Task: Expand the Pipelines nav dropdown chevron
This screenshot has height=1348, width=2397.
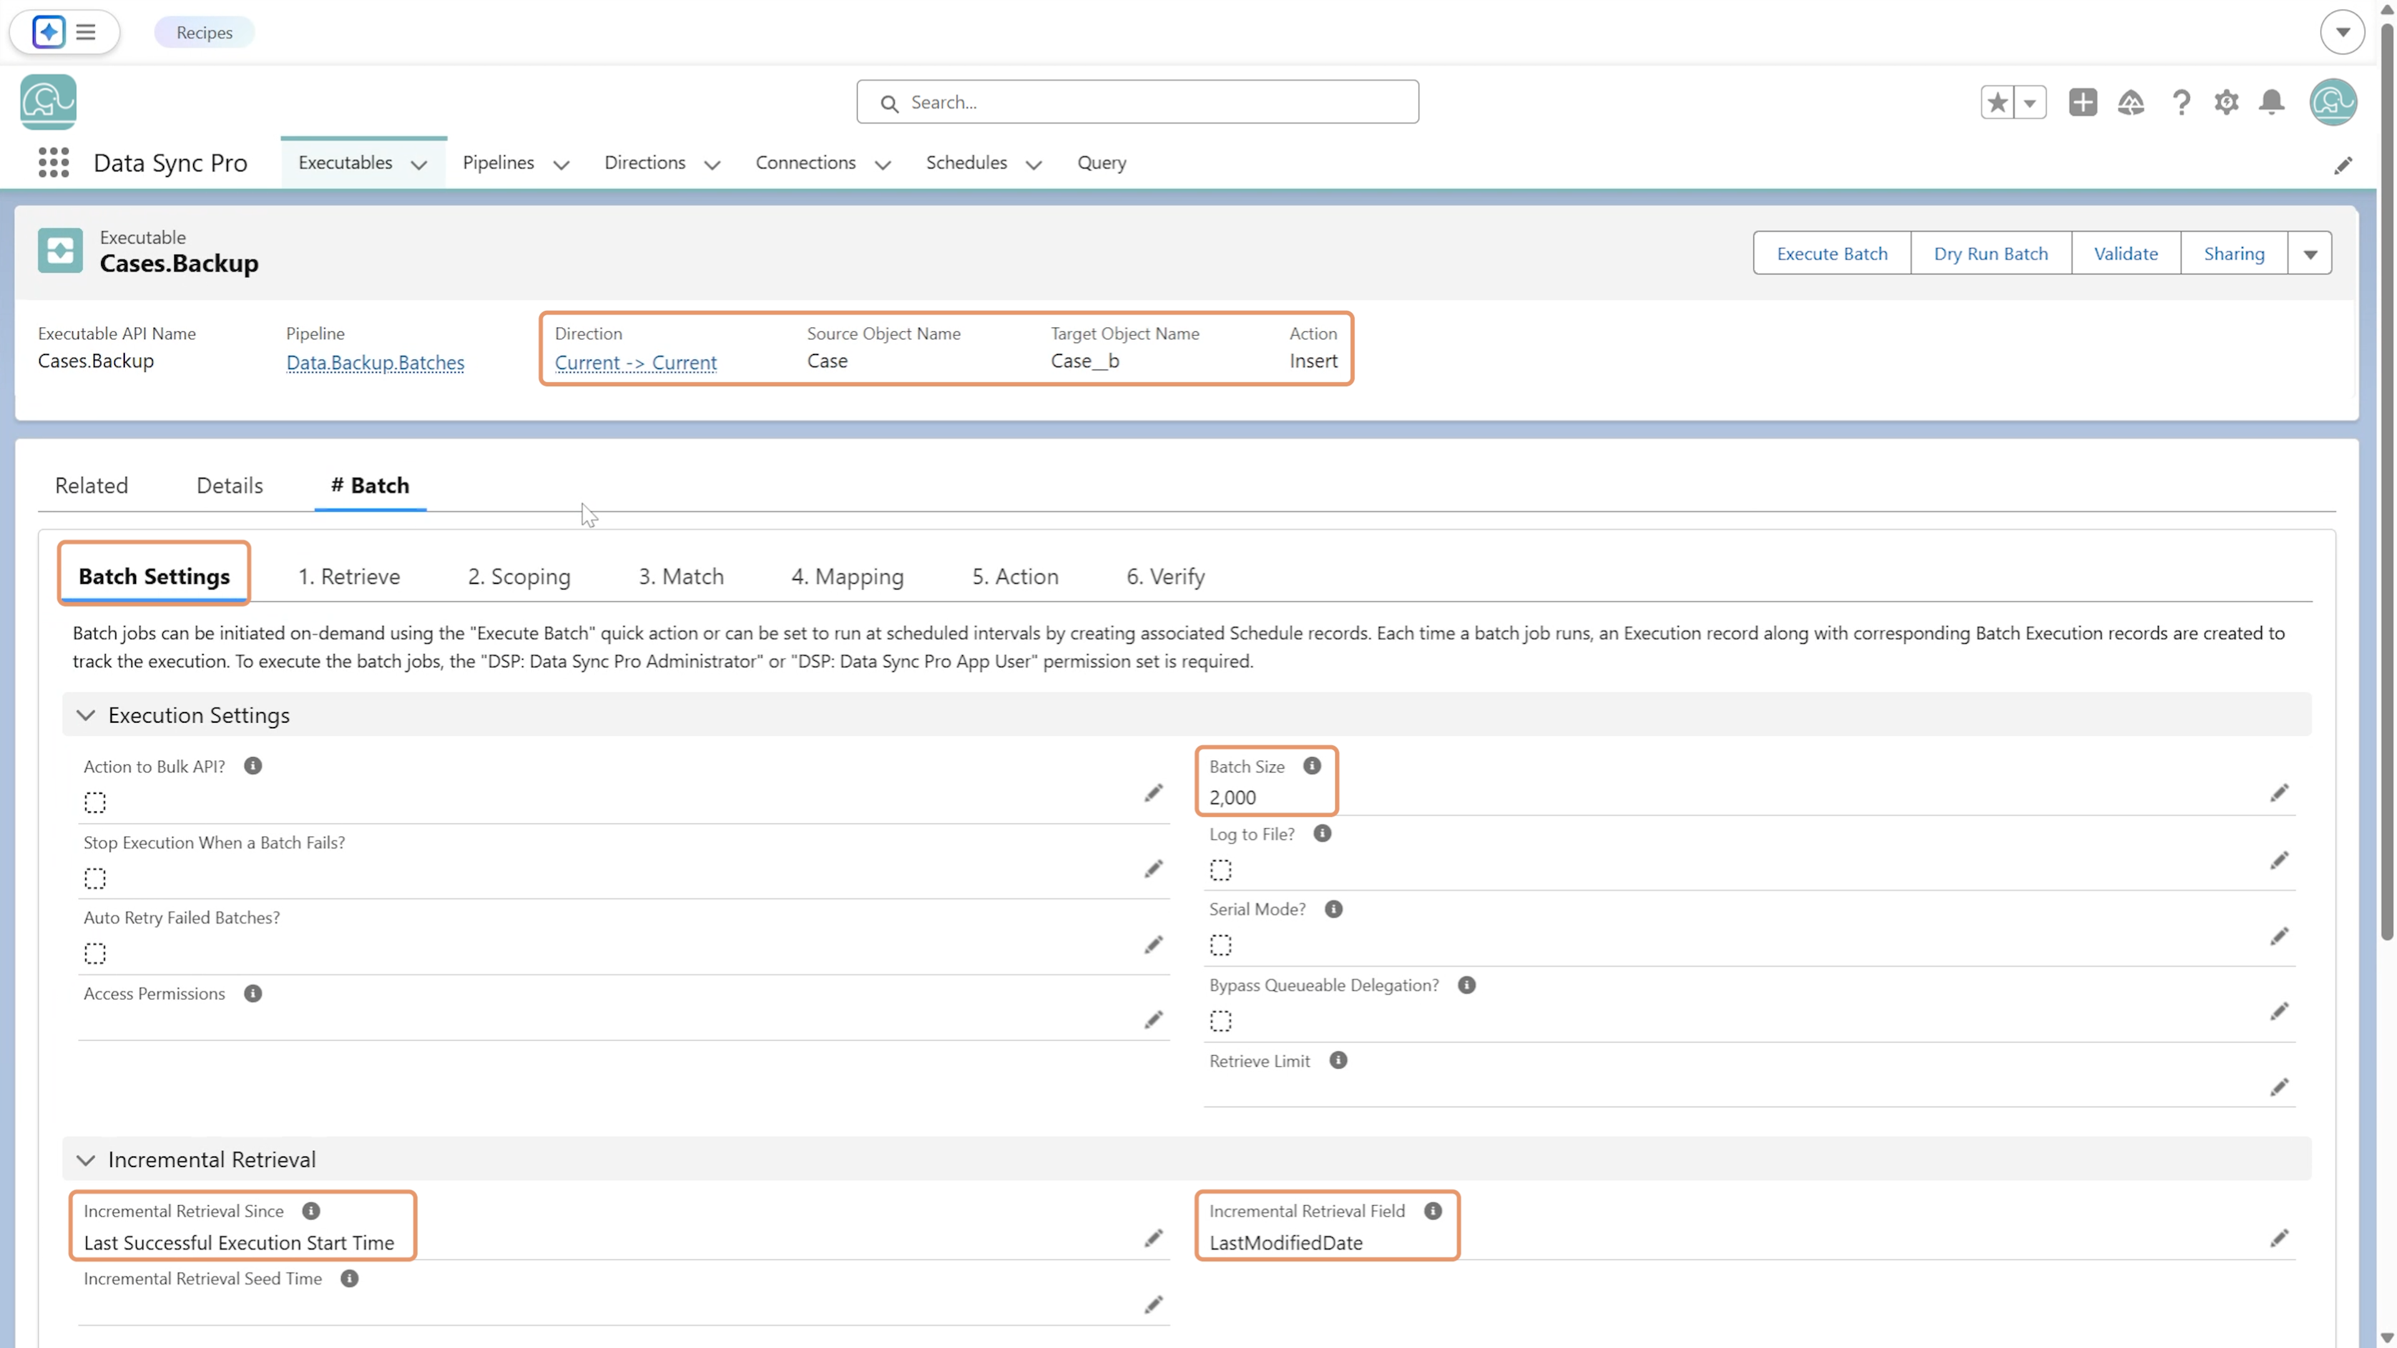Action: coord(561,165)
